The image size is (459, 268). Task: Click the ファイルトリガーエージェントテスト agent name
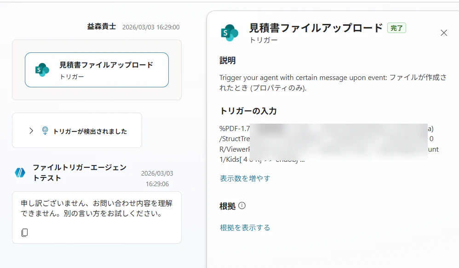click(80, 173)
